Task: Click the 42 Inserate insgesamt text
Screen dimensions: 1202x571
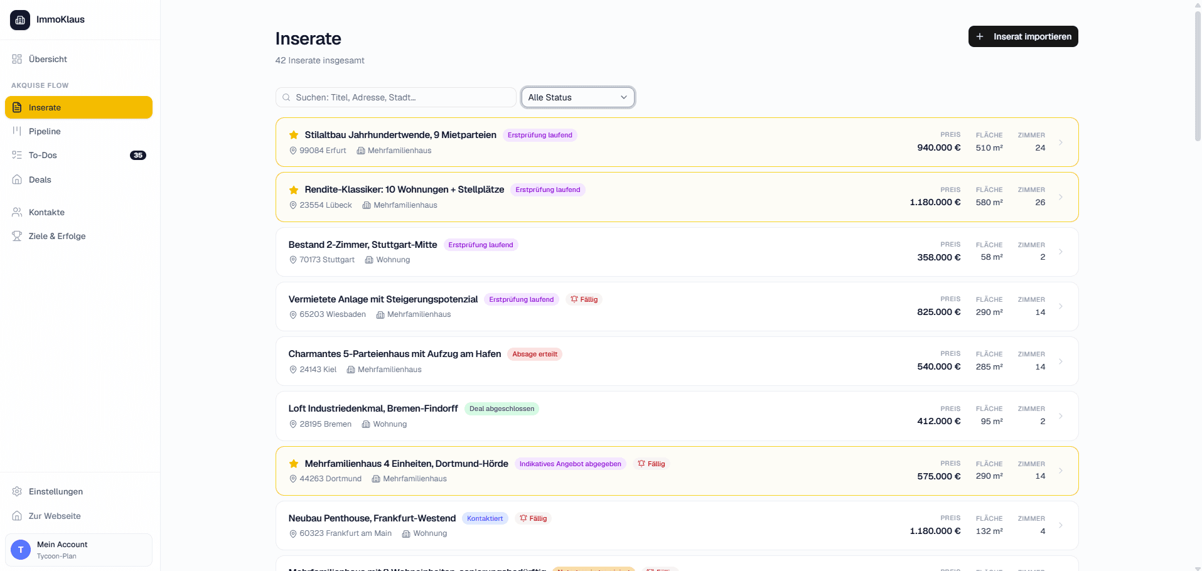Action: click(x=319, y=60)
